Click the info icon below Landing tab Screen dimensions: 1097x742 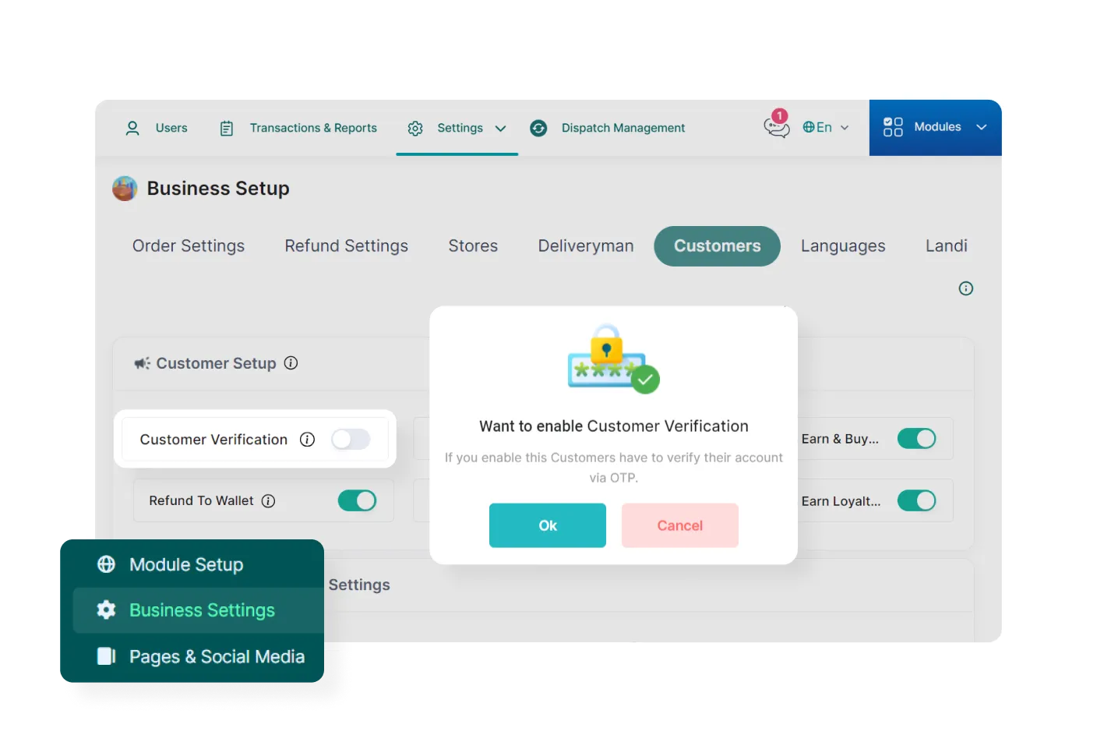point(965,288)
